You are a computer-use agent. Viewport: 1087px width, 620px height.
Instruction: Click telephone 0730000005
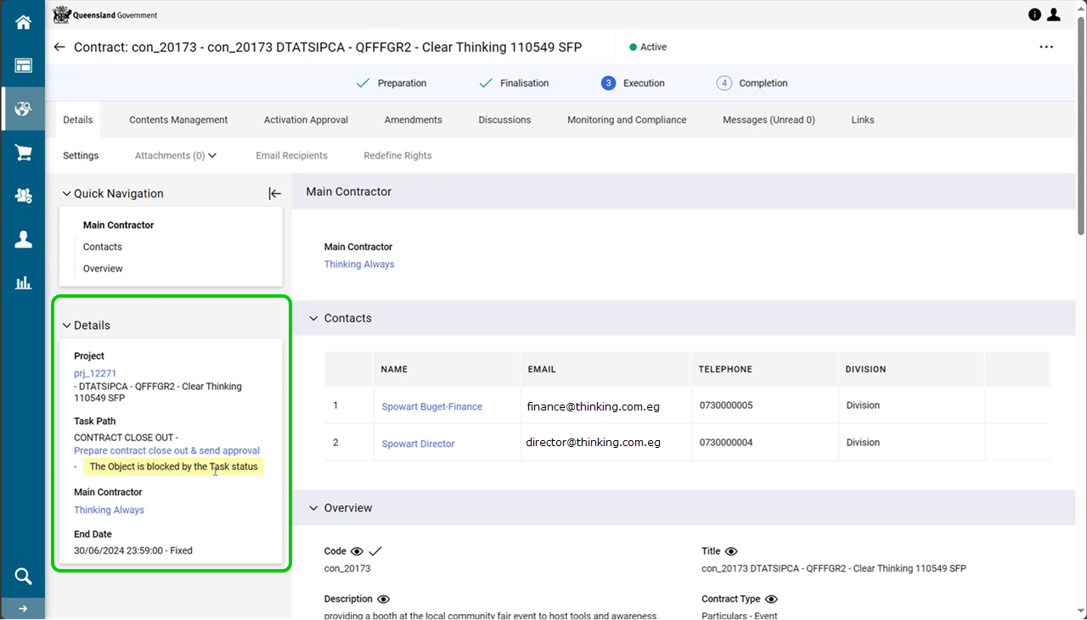pyautogui.click(x=726, y=405)
